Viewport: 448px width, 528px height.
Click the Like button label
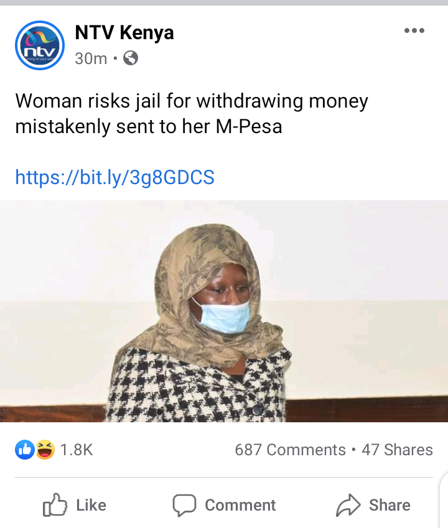(x=91, y=505)
